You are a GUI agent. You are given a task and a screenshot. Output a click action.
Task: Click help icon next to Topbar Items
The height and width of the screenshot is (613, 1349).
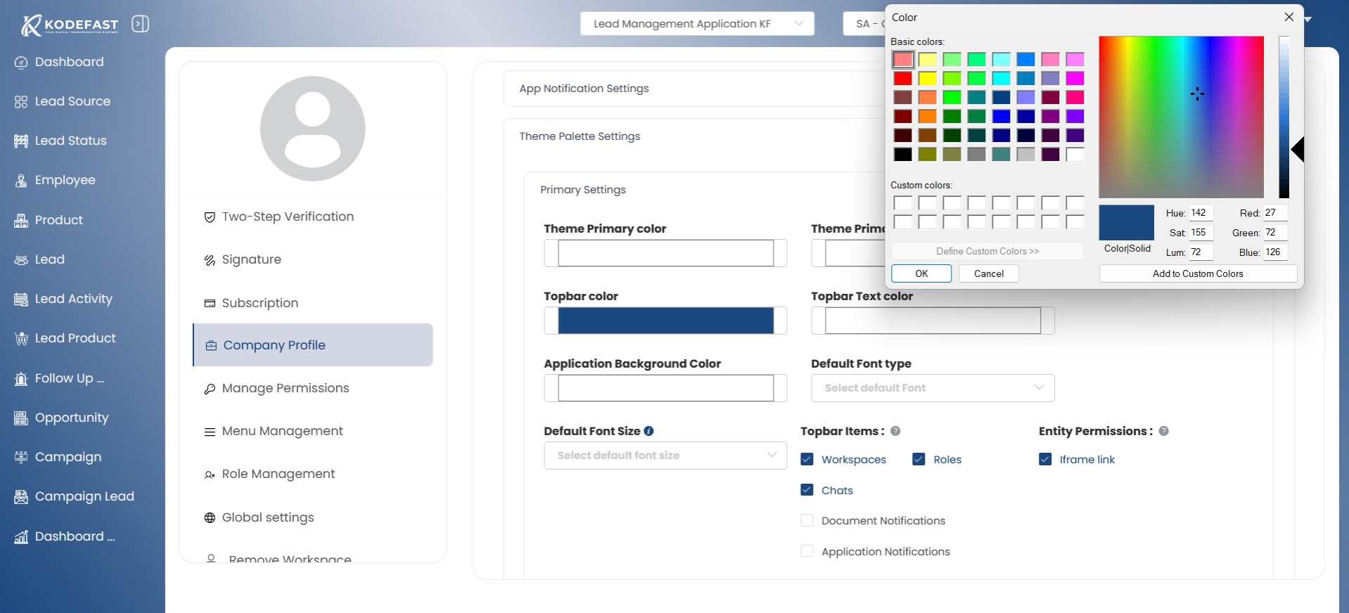click(895, 431)
